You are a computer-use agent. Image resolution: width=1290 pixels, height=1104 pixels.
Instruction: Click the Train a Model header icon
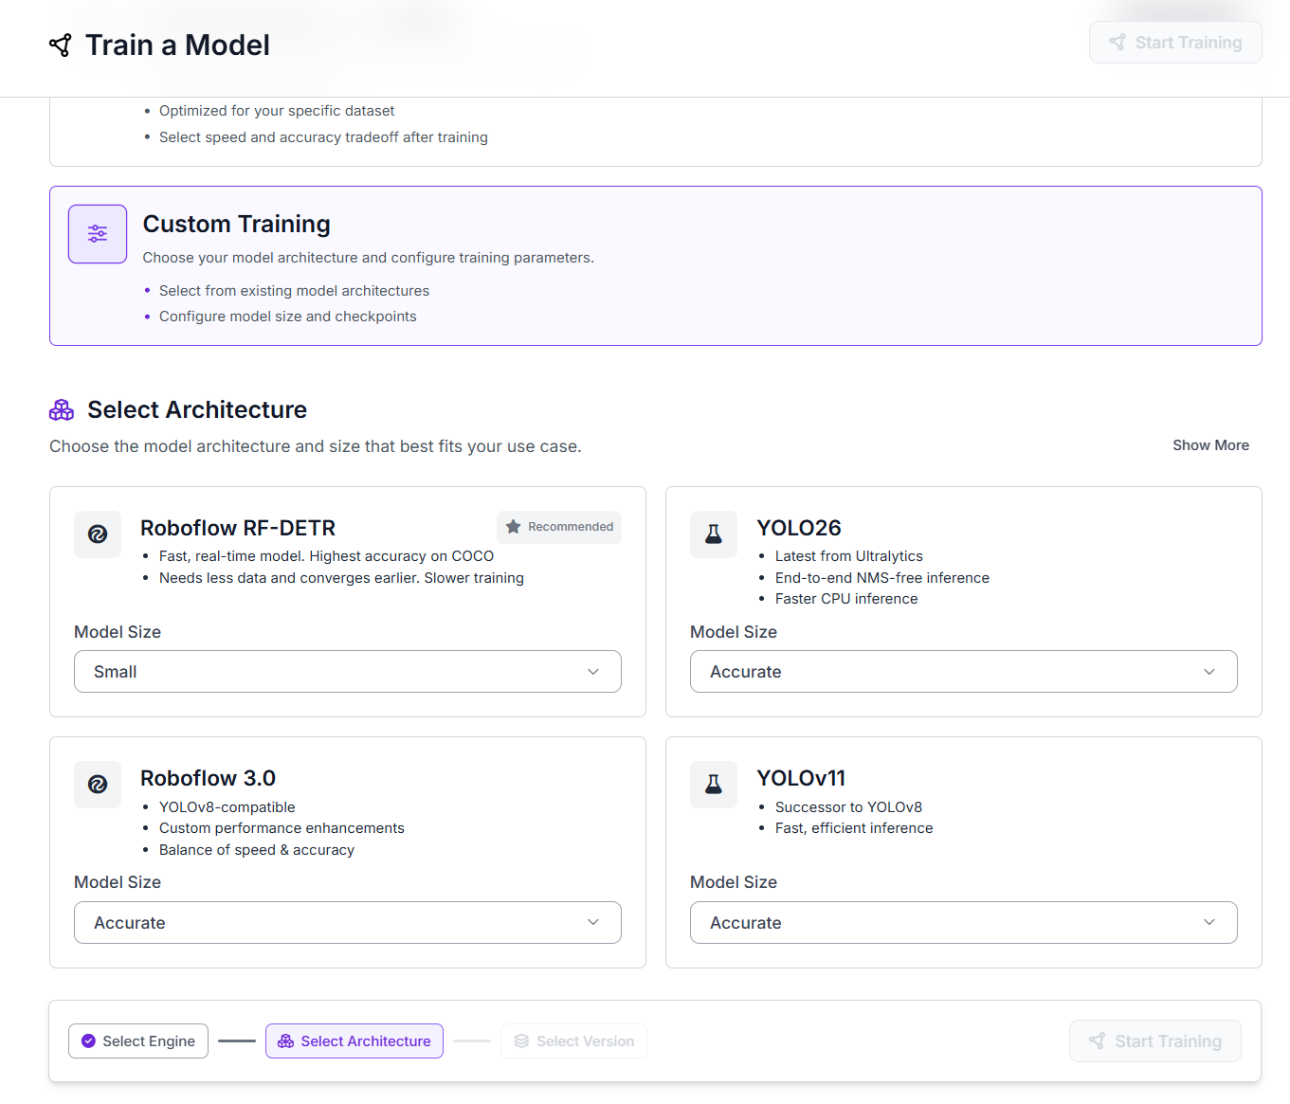click(x=61, y=45)
